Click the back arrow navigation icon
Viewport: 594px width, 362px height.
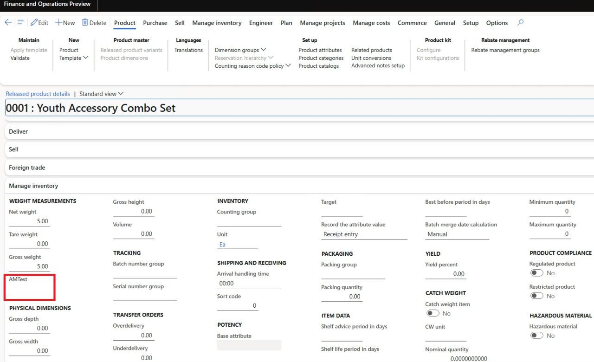tap(8, 22)
